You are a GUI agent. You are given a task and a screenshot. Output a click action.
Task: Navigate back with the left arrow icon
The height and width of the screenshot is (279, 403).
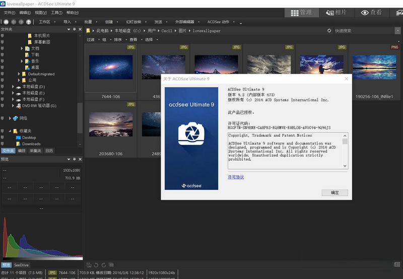coord(14,22)
